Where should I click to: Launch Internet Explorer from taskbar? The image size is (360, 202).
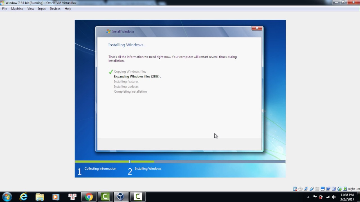(x=23, y=197)
